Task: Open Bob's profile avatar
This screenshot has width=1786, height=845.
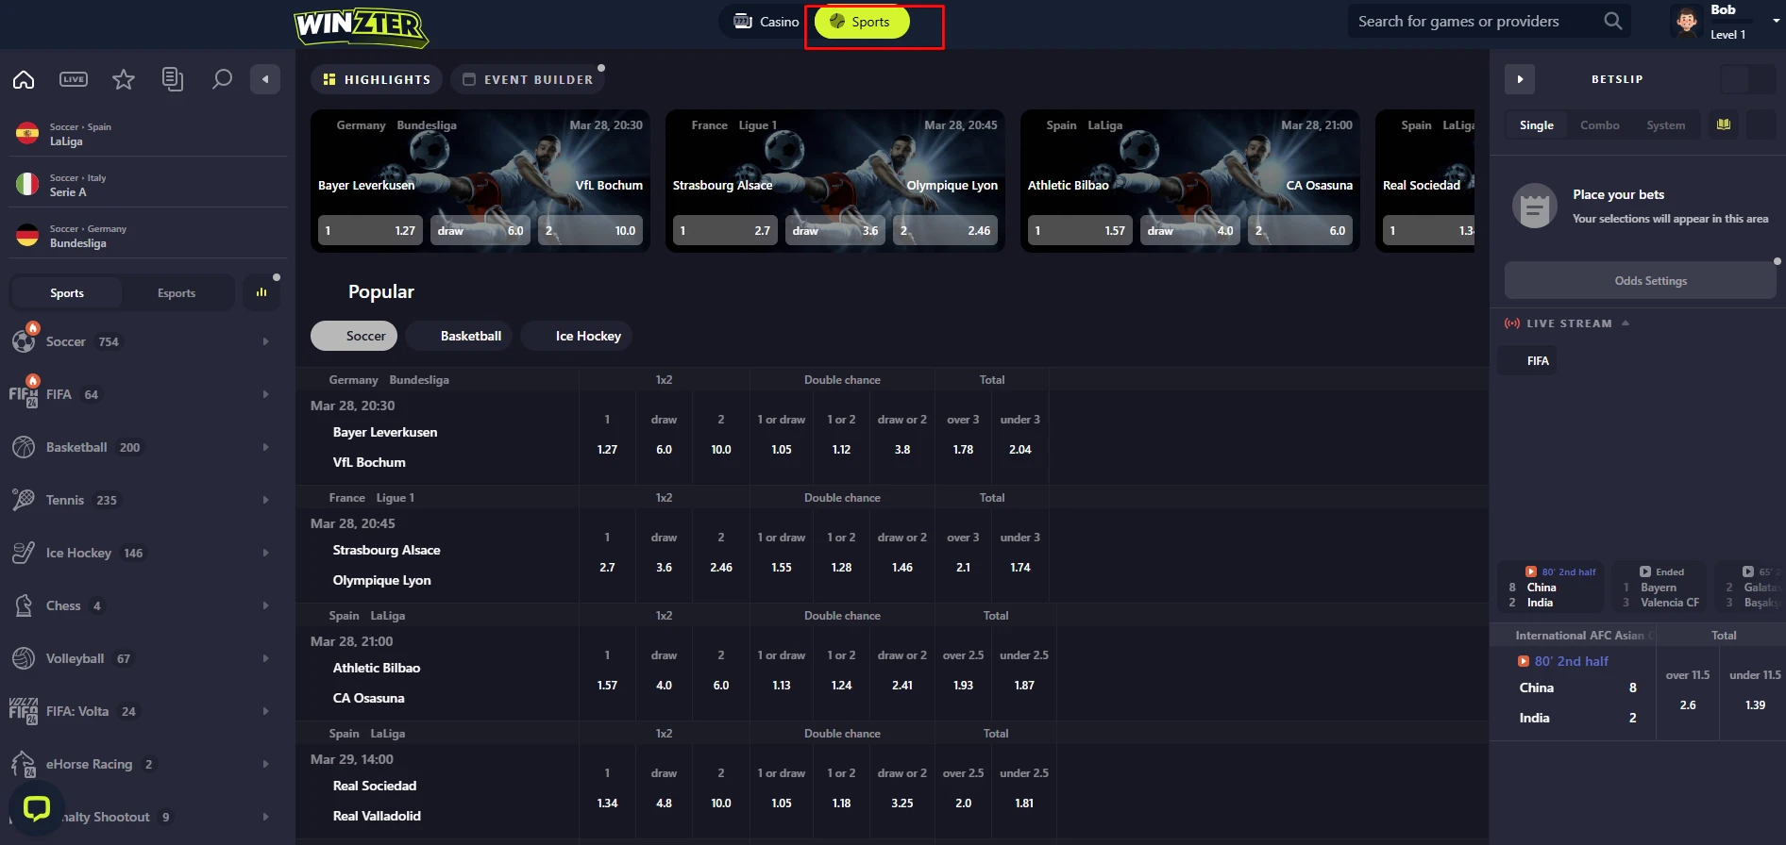Action: click(1687, 21)
